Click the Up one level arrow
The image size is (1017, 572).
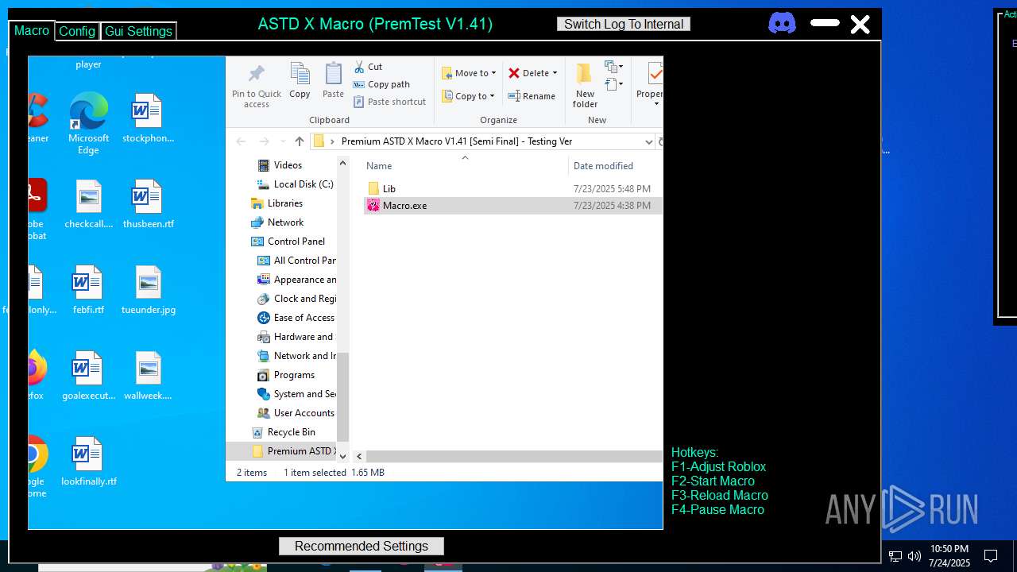[300, 141]
